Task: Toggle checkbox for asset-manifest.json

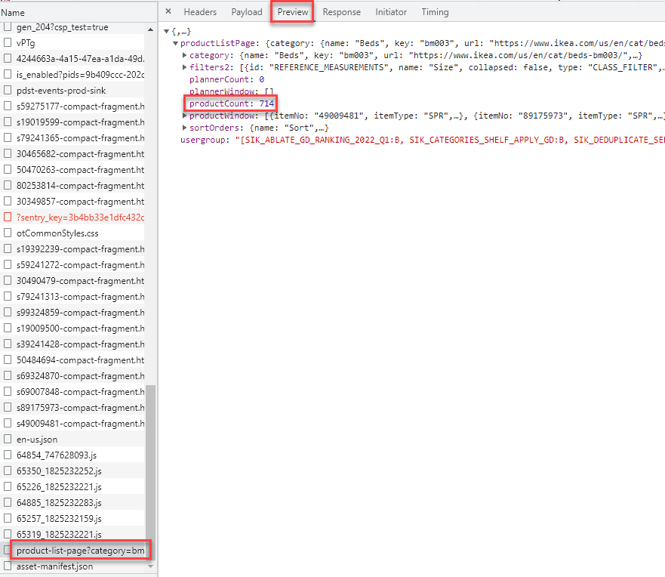Action: click(8, 566)
